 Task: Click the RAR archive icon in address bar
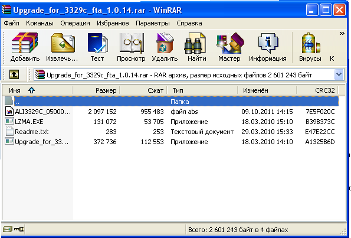click(40, 74)
